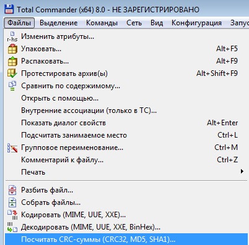Select Декодировать (MIME, UUE, XXE, BinHex)... entry
The height and width of the screenshot is (245, 249).
(126, 227)
